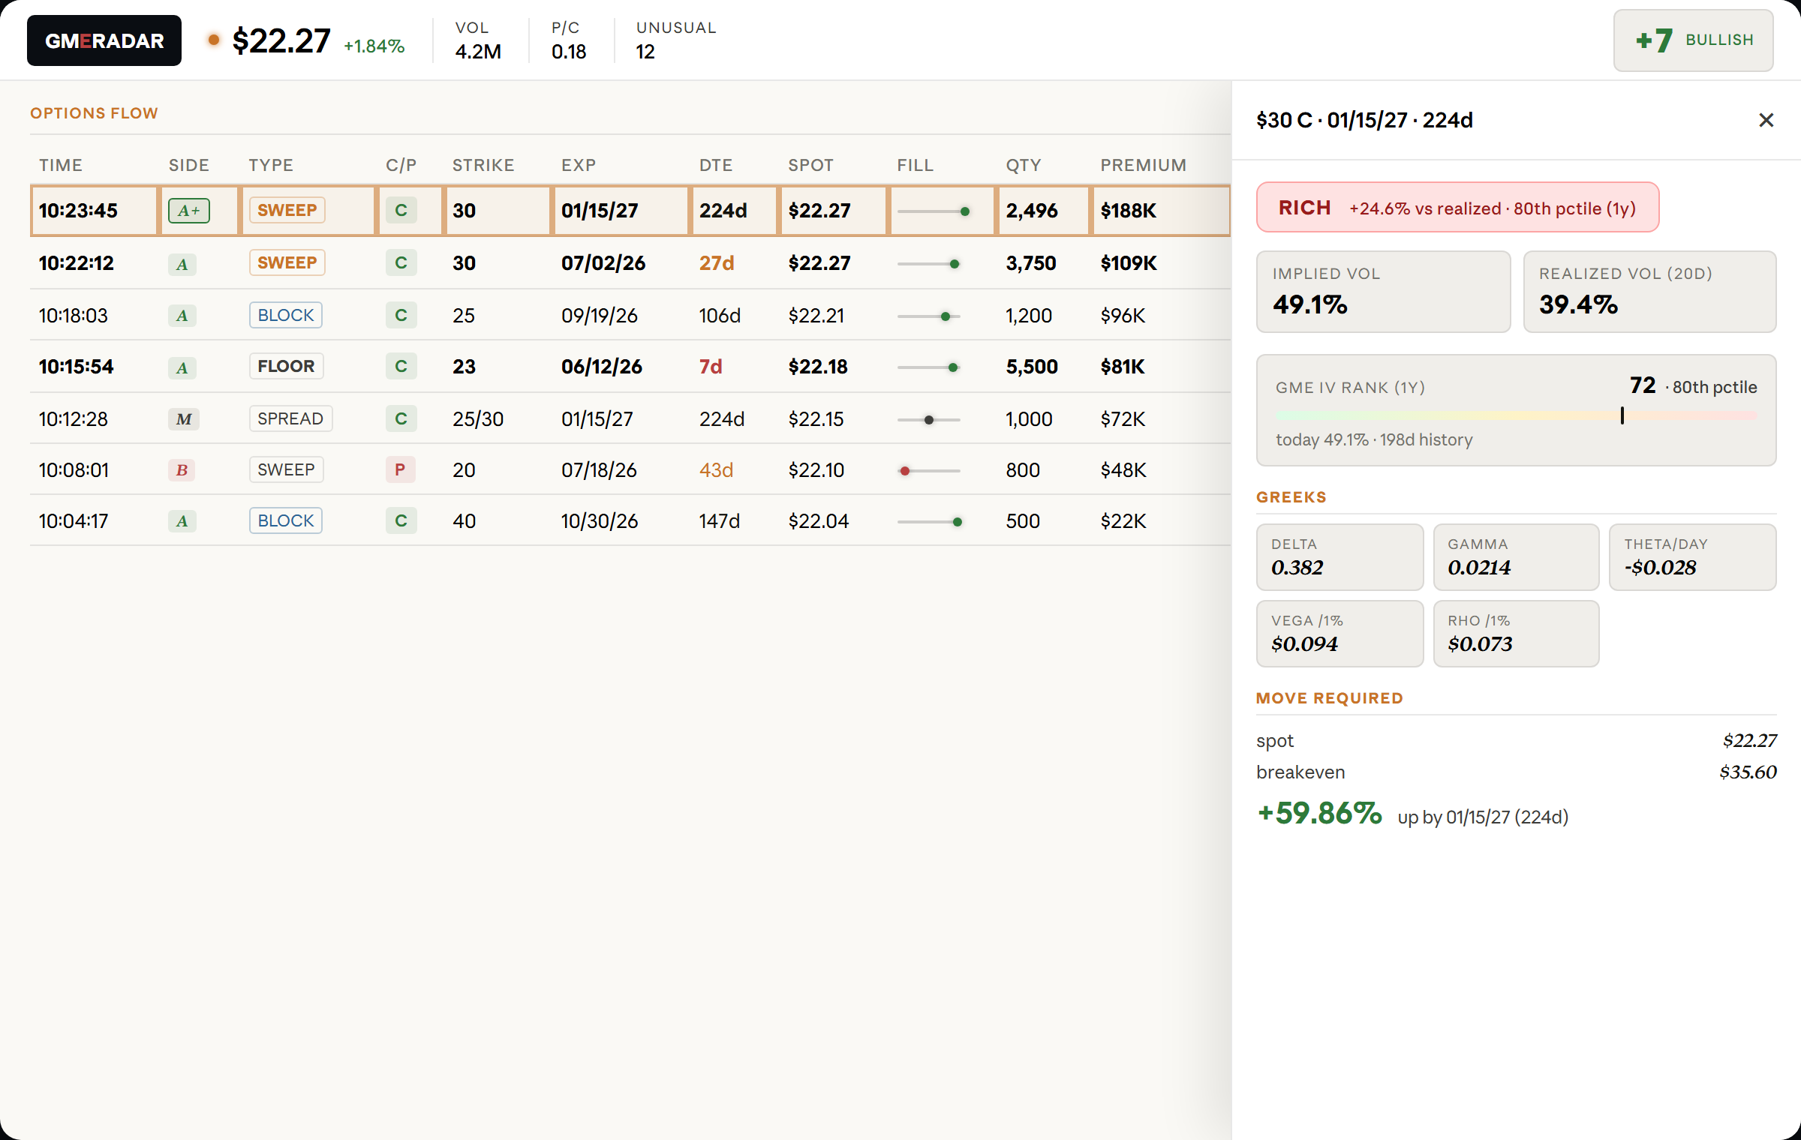Screen dimensions: 1801x1140
Task: Click the BLOCK tag in 10:18:03 row
Action: [x=286, y=315]
